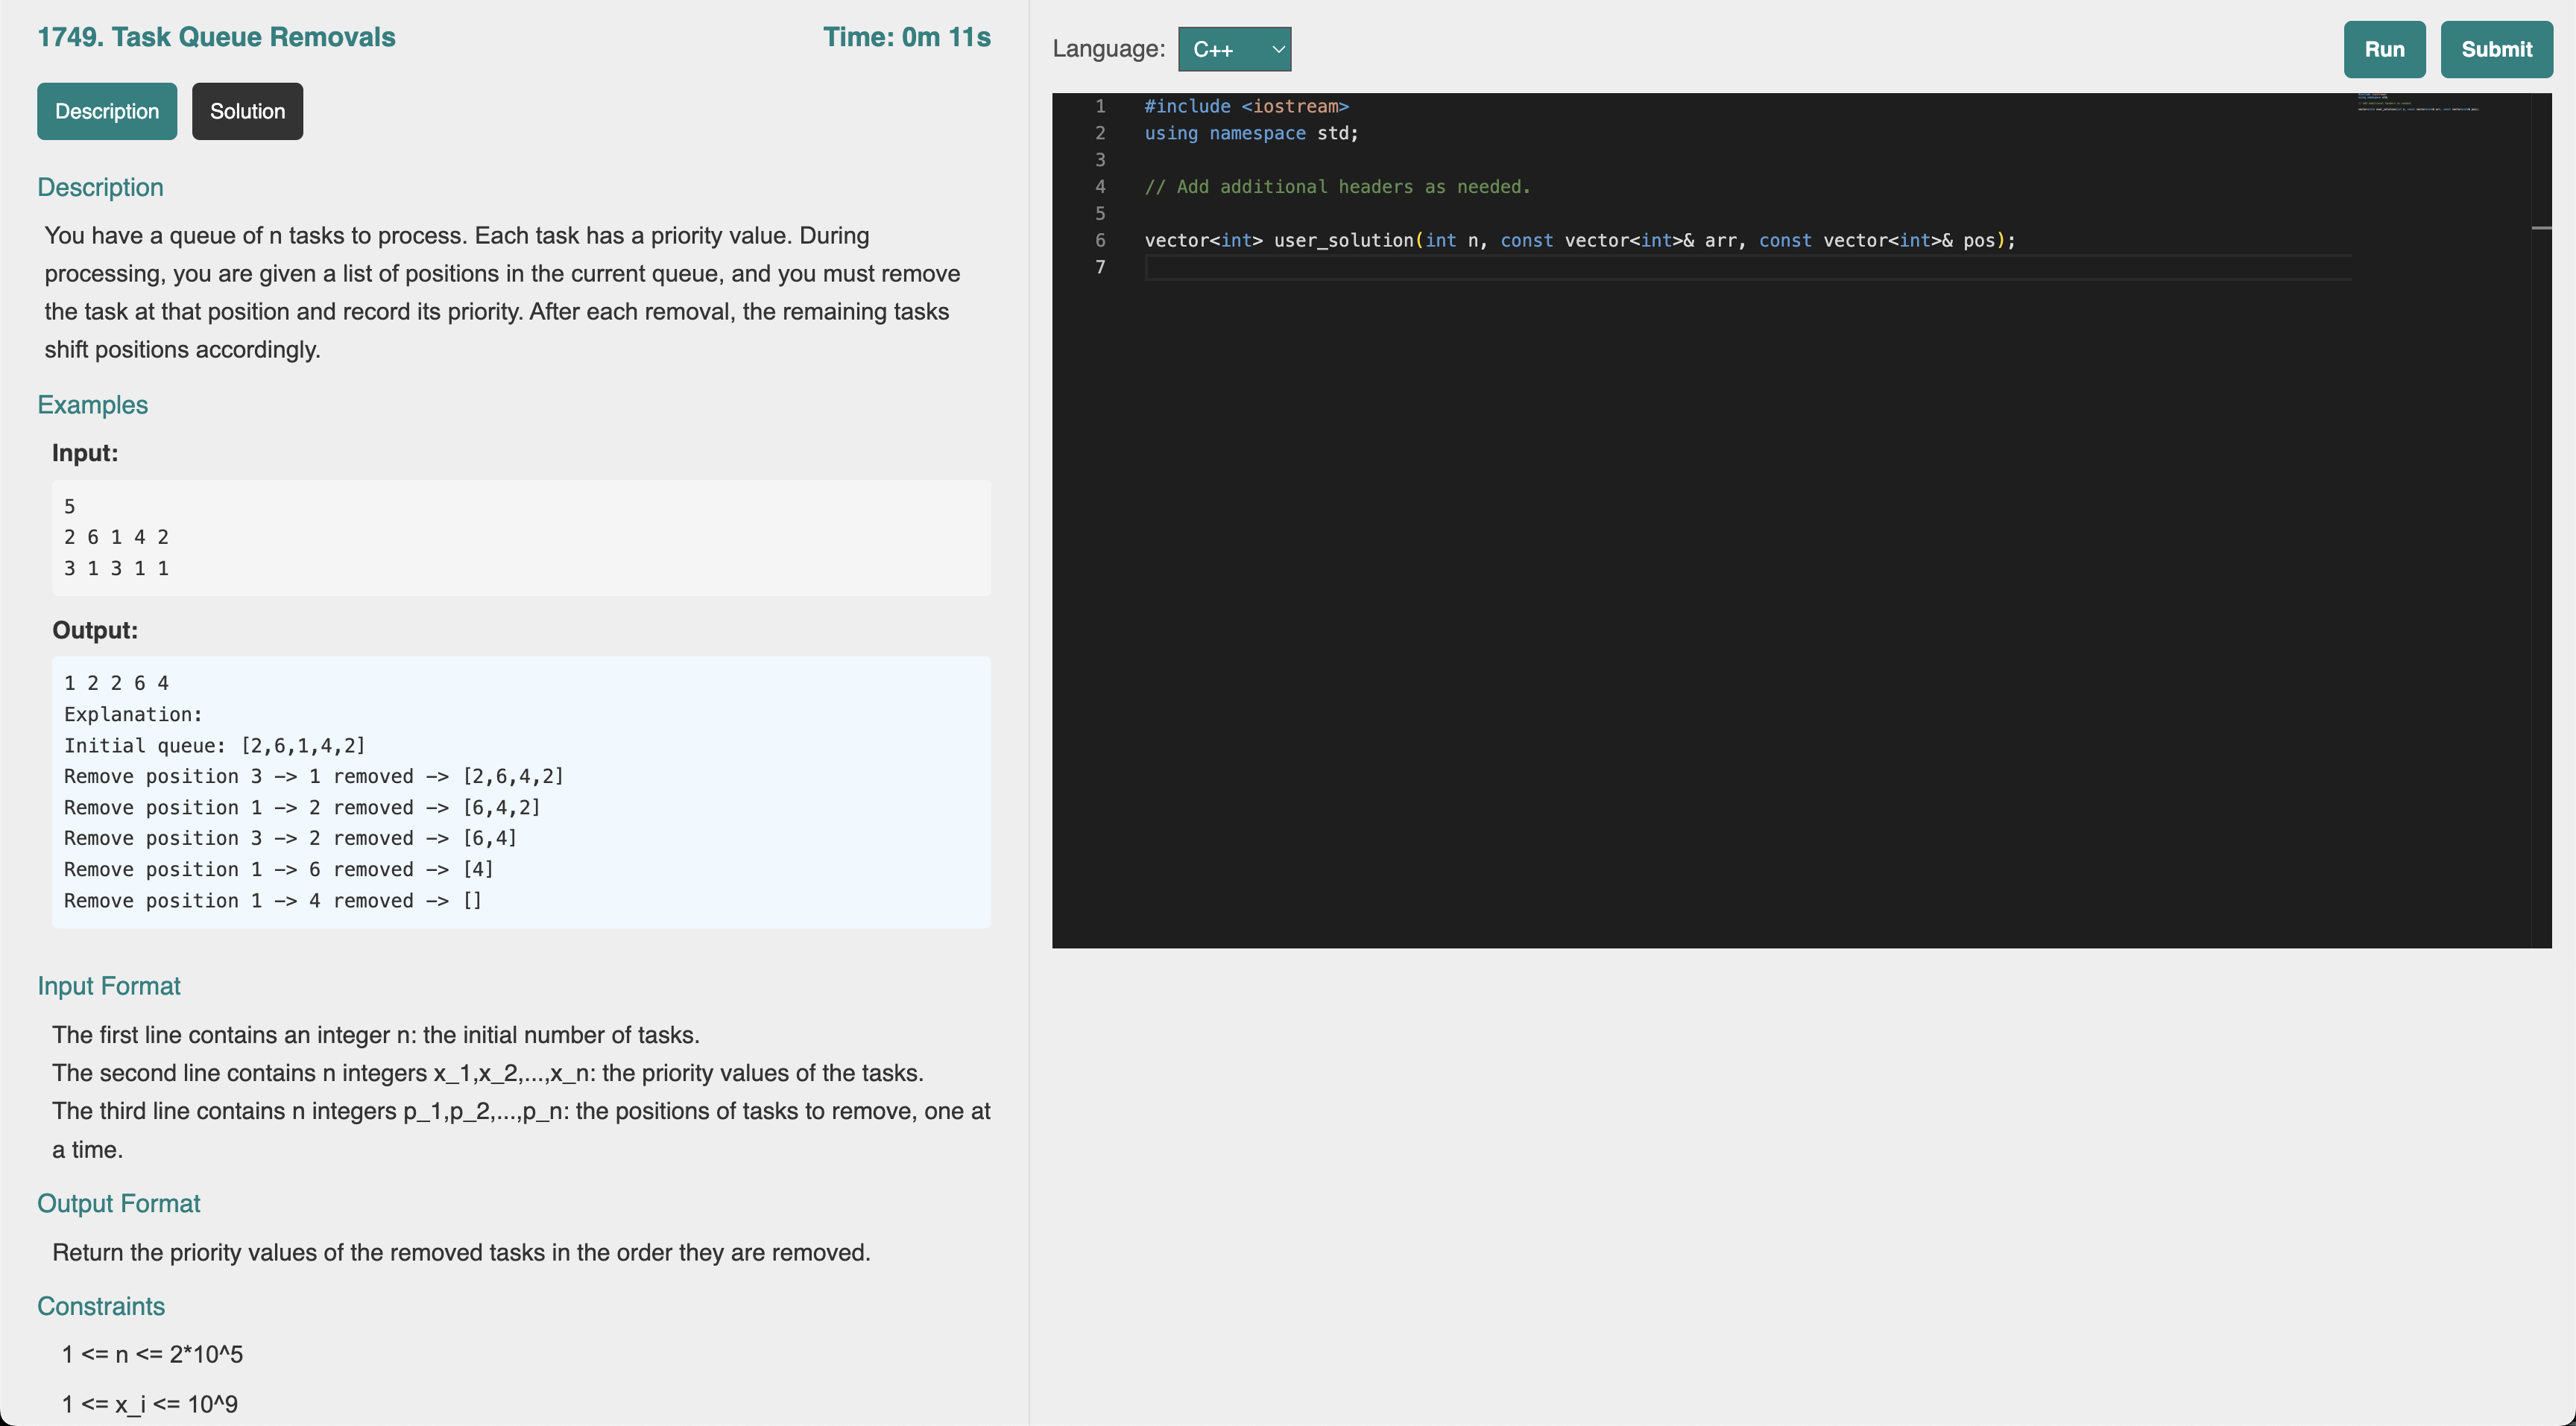The image size is (2576, 1426).
Task: Click the Examples heading
Action: pyautogui.click(x=92, y=405)
